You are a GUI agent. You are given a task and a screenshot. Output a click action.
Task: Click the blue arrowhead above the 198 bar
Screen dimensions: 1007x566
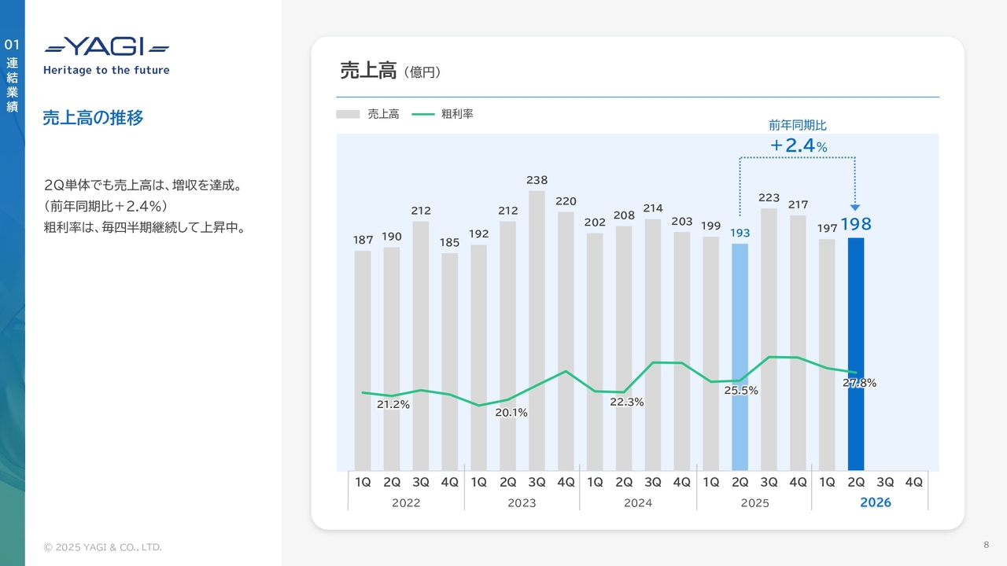click(x=855, y=208)
